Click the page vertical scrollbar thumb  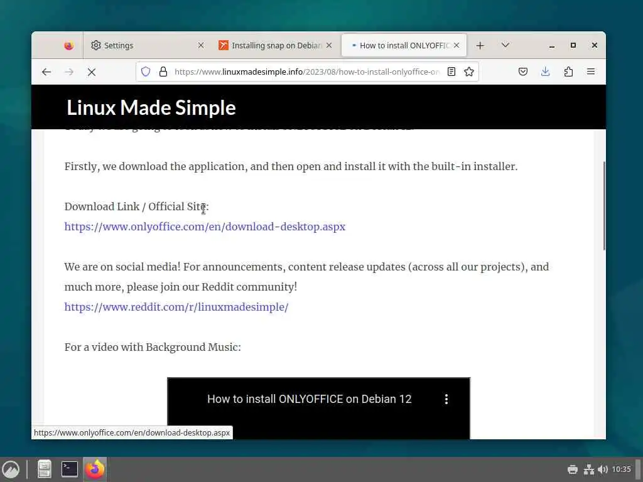pyautogui.click(x=603, y=206)
